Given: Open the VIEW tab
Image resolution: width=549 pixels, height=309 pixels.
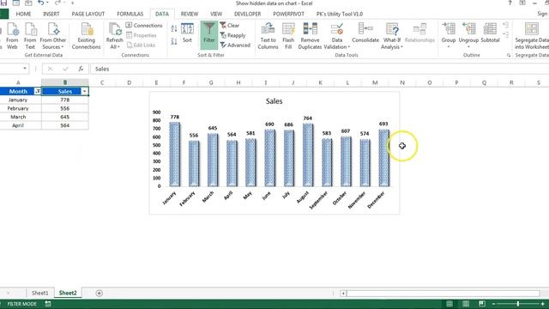Looking at the screenshot, I should (x=216, y=14).
